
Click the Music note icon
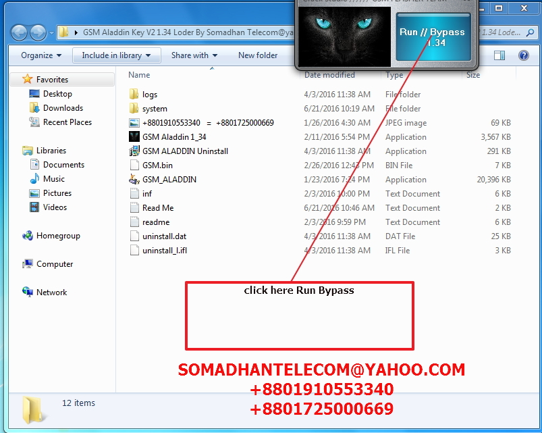click(x=34, y=179)
